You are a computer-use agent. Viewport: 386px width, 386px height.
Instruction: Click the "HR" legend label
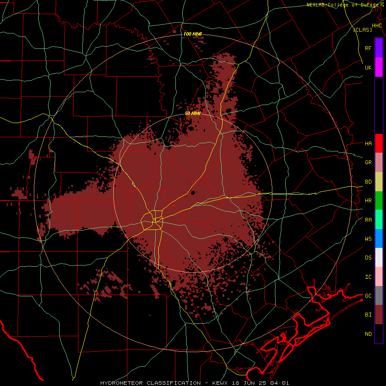[x=368, y=201]
